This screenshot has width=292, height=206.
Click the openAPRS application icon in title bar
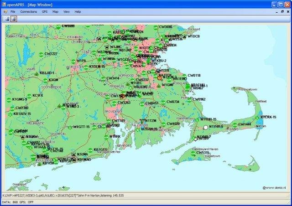tap(4, 5)
